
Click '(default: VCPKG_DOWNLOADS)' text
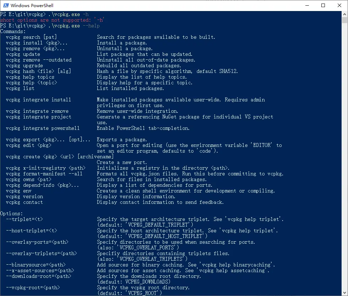point(134,282)
